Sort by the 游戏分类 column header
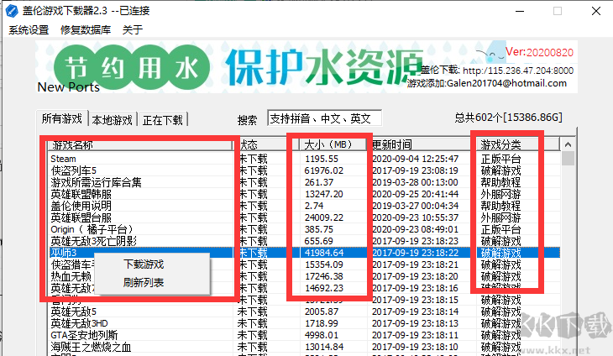The image size is (613, 356). 518,145
